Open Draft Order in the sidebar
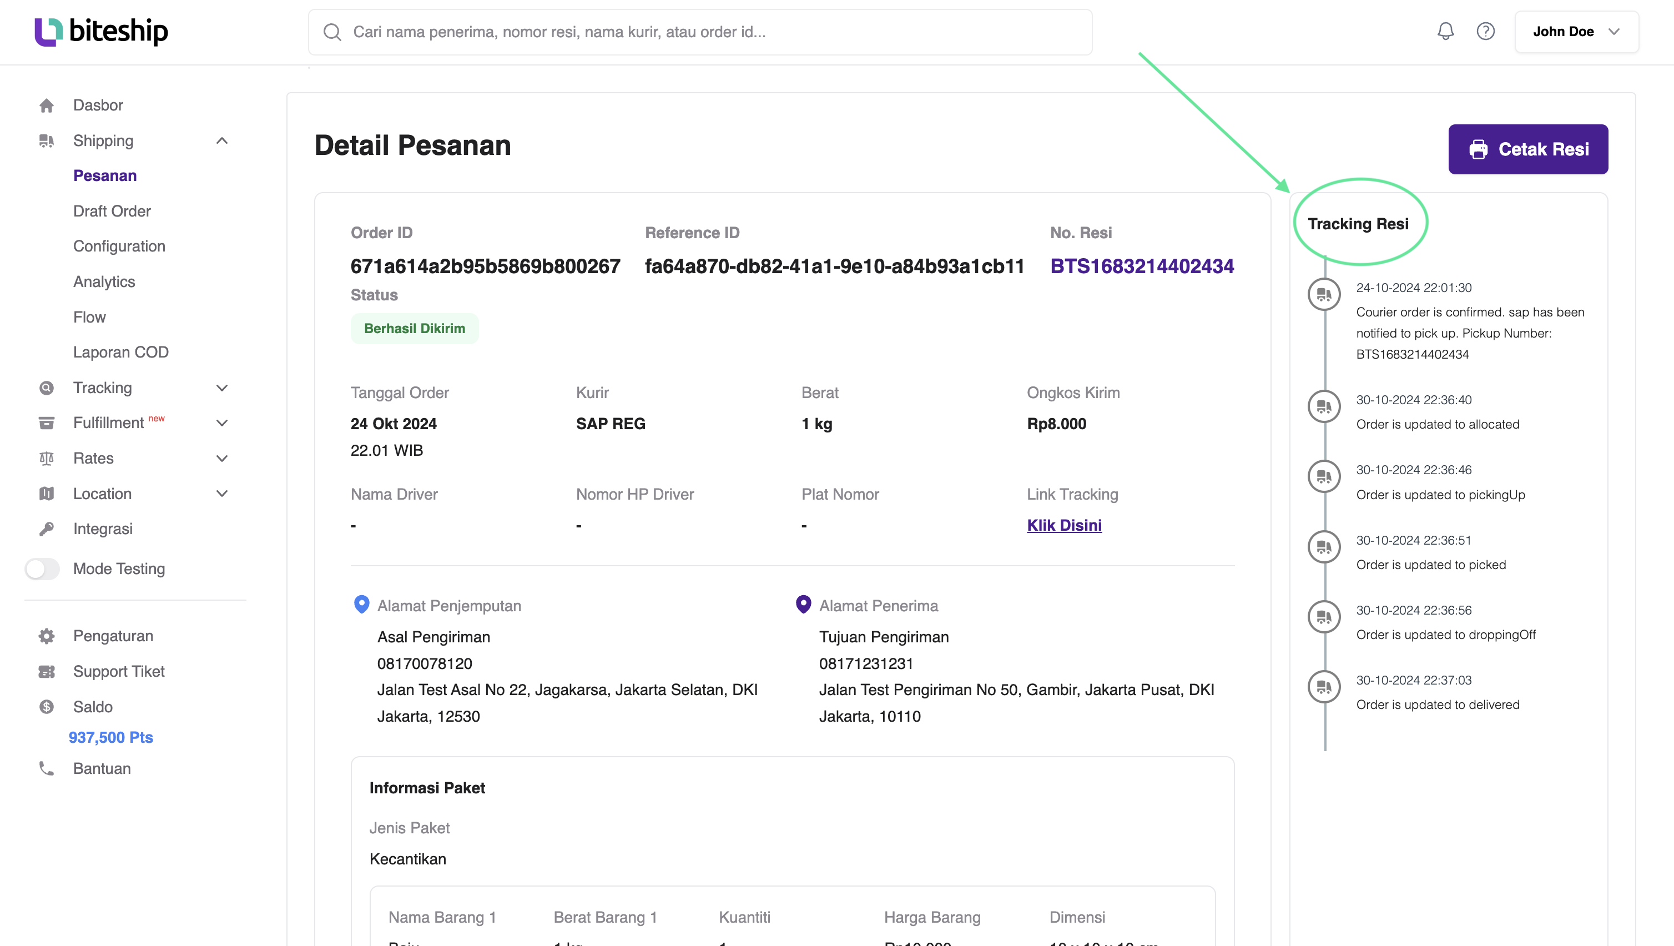Image resolution: width=1674 pixels, height=946 pixels. [112, 212]
